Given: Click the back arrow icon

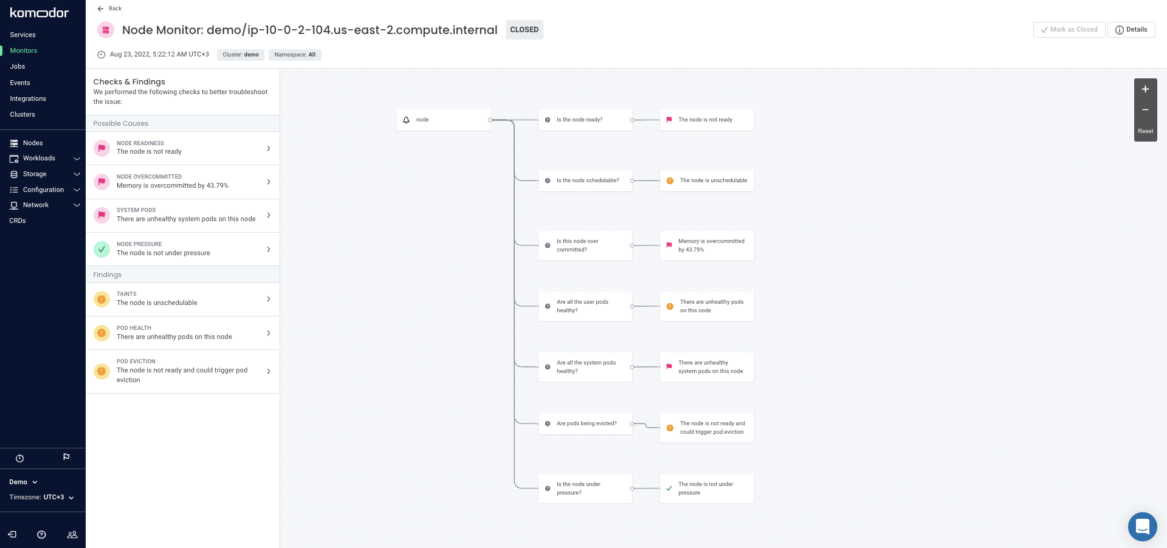Looking at the screenshot, I should point(101,9).
